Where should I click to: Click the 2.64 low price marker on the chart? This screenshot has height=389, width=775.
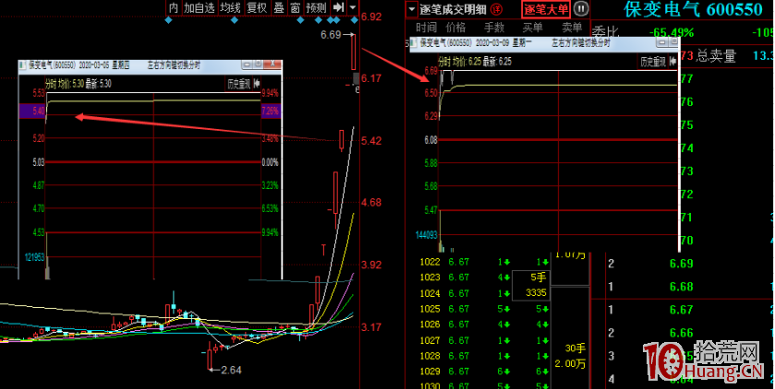[230, 371]
